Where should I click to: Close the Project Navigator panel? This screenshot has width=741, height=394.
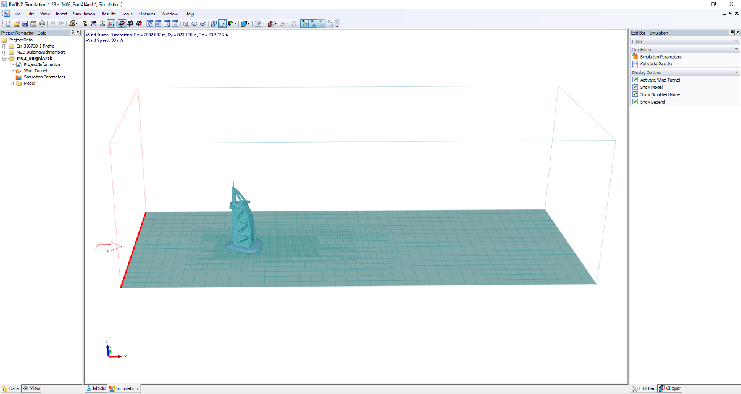tap(78, 32)
